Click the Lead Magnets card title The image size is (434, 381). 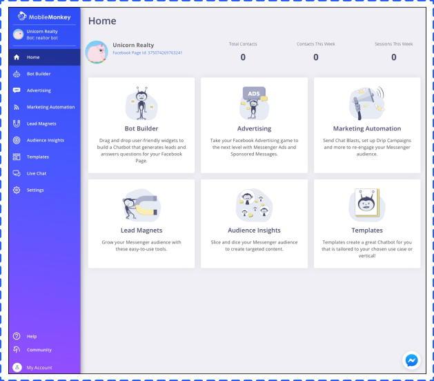(x=141, y=231)
